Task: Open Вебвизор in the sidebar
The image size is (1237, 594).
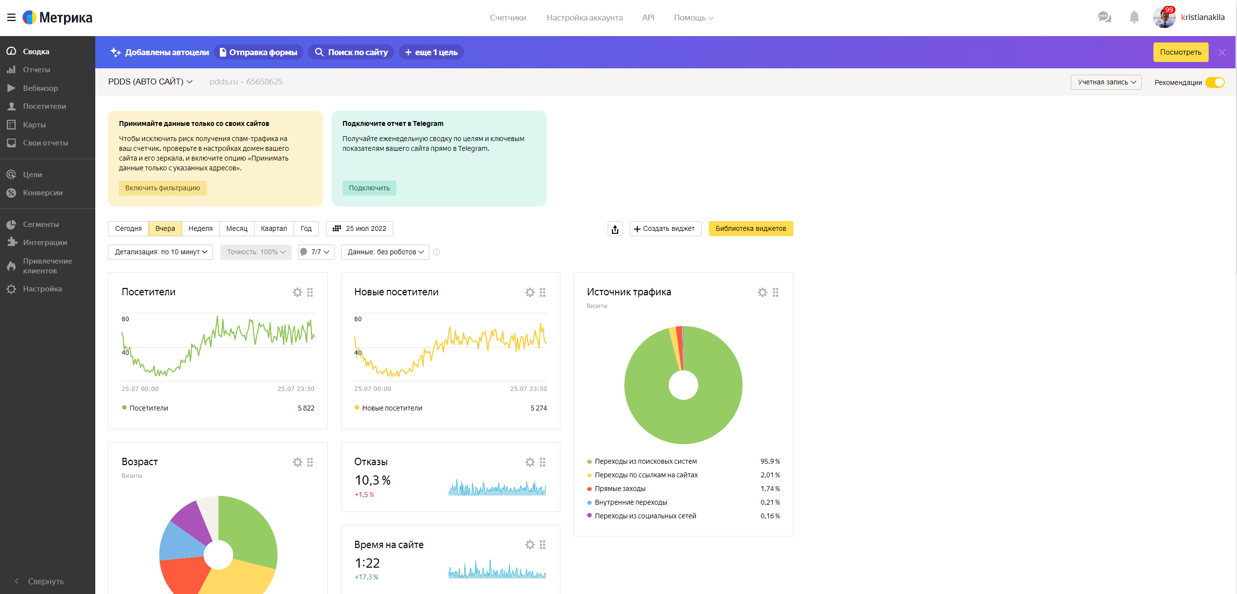Action: [40, 88]
